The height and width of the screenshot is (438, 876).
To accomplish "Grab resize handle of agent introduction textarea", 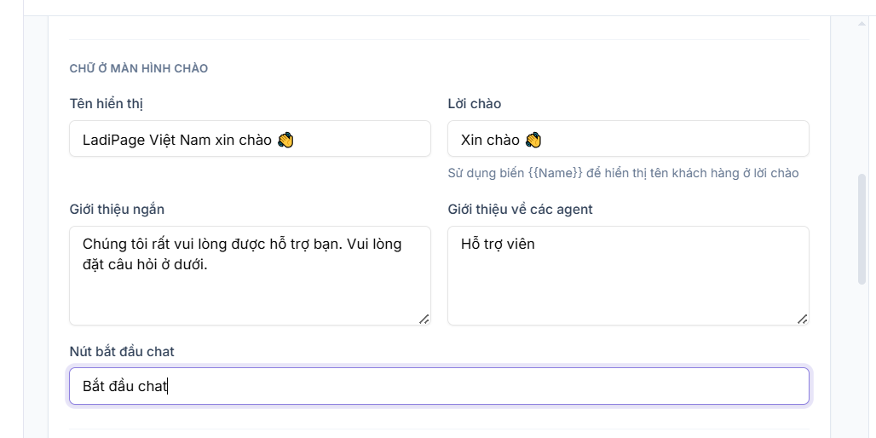I will pyautogui.click(x=802, y=319).
